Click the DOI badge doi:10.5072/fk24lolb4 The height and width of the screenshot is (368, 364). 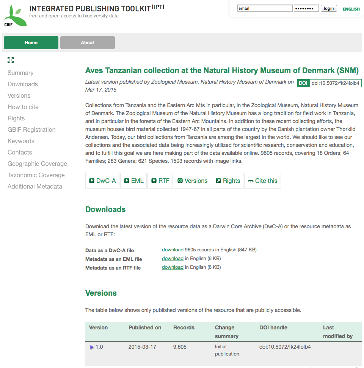[x=329, y=83]
